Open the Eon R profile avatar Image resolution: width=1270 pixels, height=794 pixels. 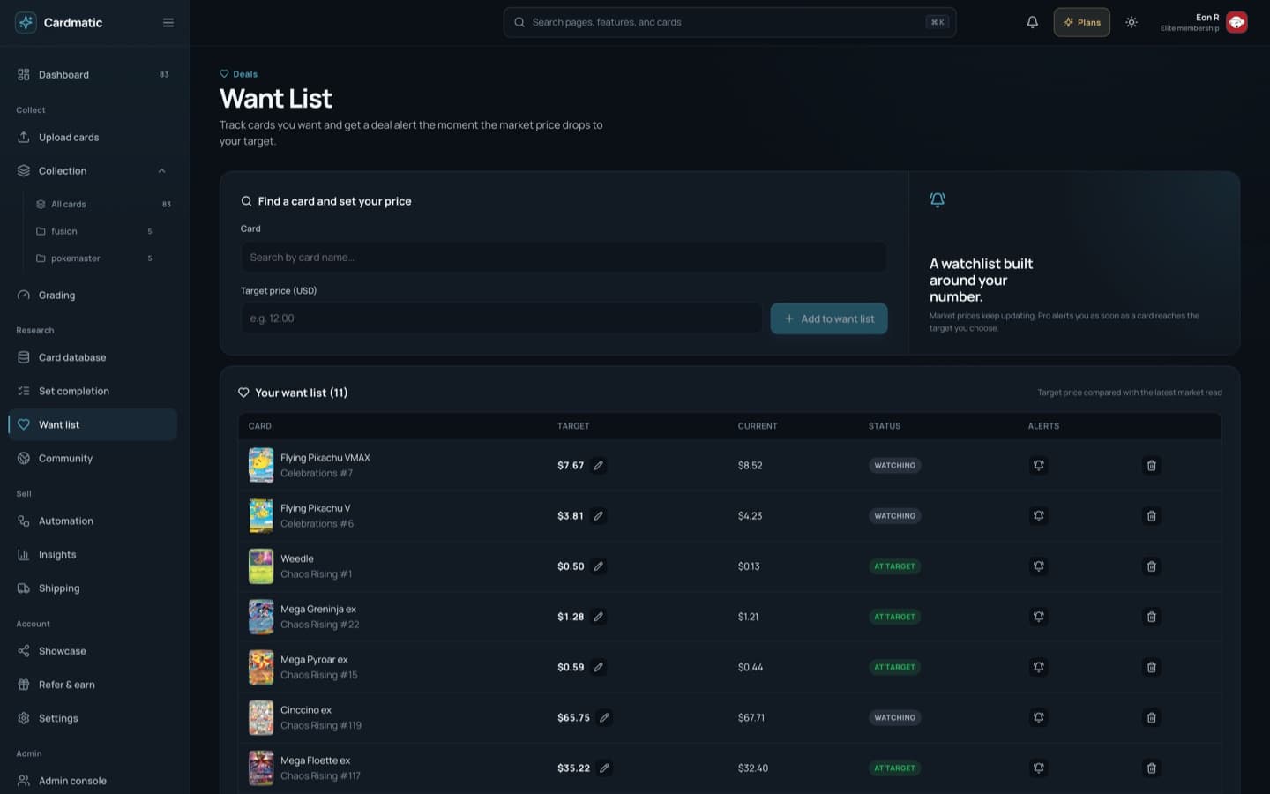click(x=1236, y=23)
